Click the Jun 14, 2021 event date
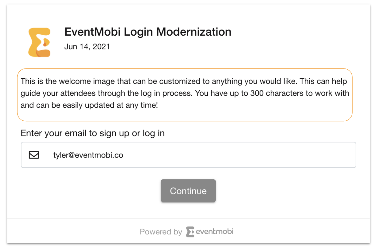 tap(87, 47)
